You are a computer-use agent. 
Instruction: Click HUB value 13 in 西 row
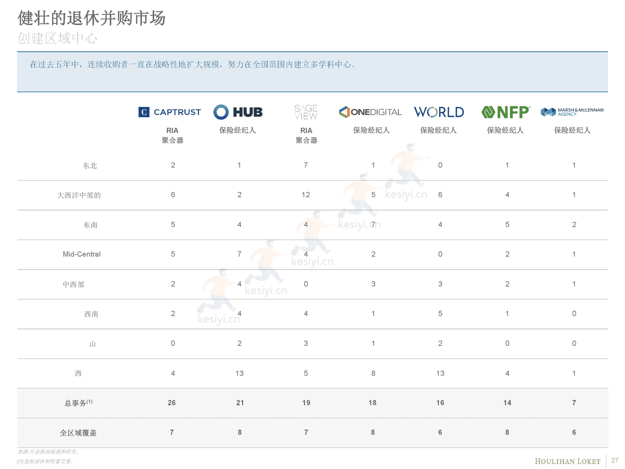pos(240,373)
